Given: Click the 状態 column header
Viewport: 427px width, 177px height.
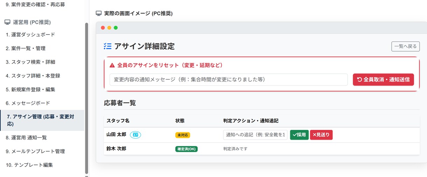Looking at the screenshot, I should [180, 121].
